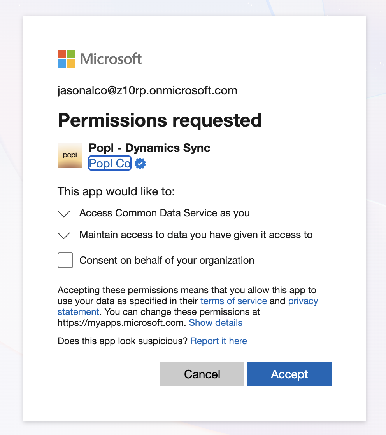Viewport: 386px width, 435px height.
Task: Expand the Maintain access to data chevron
Action: pyautogui.click(x=64, y=235)
